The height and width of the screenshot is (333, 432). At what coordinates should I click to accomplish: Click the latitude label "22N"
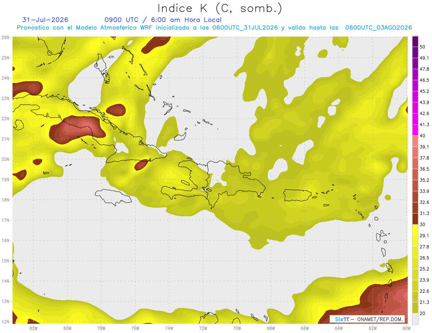coord(5,119)
